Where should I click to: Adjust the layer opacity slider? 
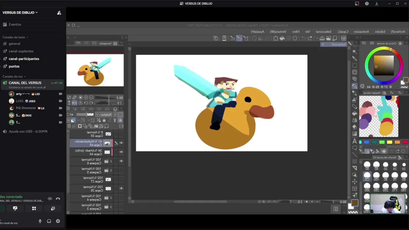point(86,114)
